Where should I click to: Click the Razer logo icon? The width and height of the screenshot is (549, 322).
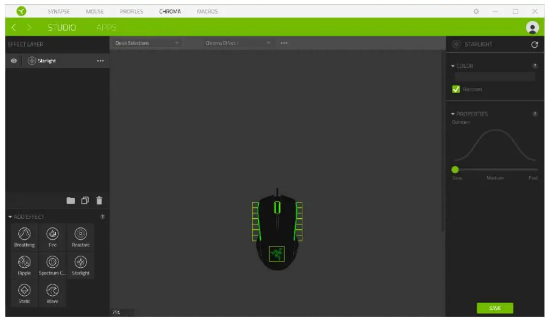pyautogui.click(x=21, y=11)
